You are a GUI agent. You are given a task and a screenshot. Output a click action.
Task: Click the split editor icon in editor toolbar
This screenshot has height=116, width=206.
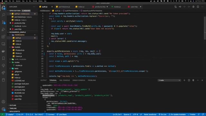click(x=198, y=7)
